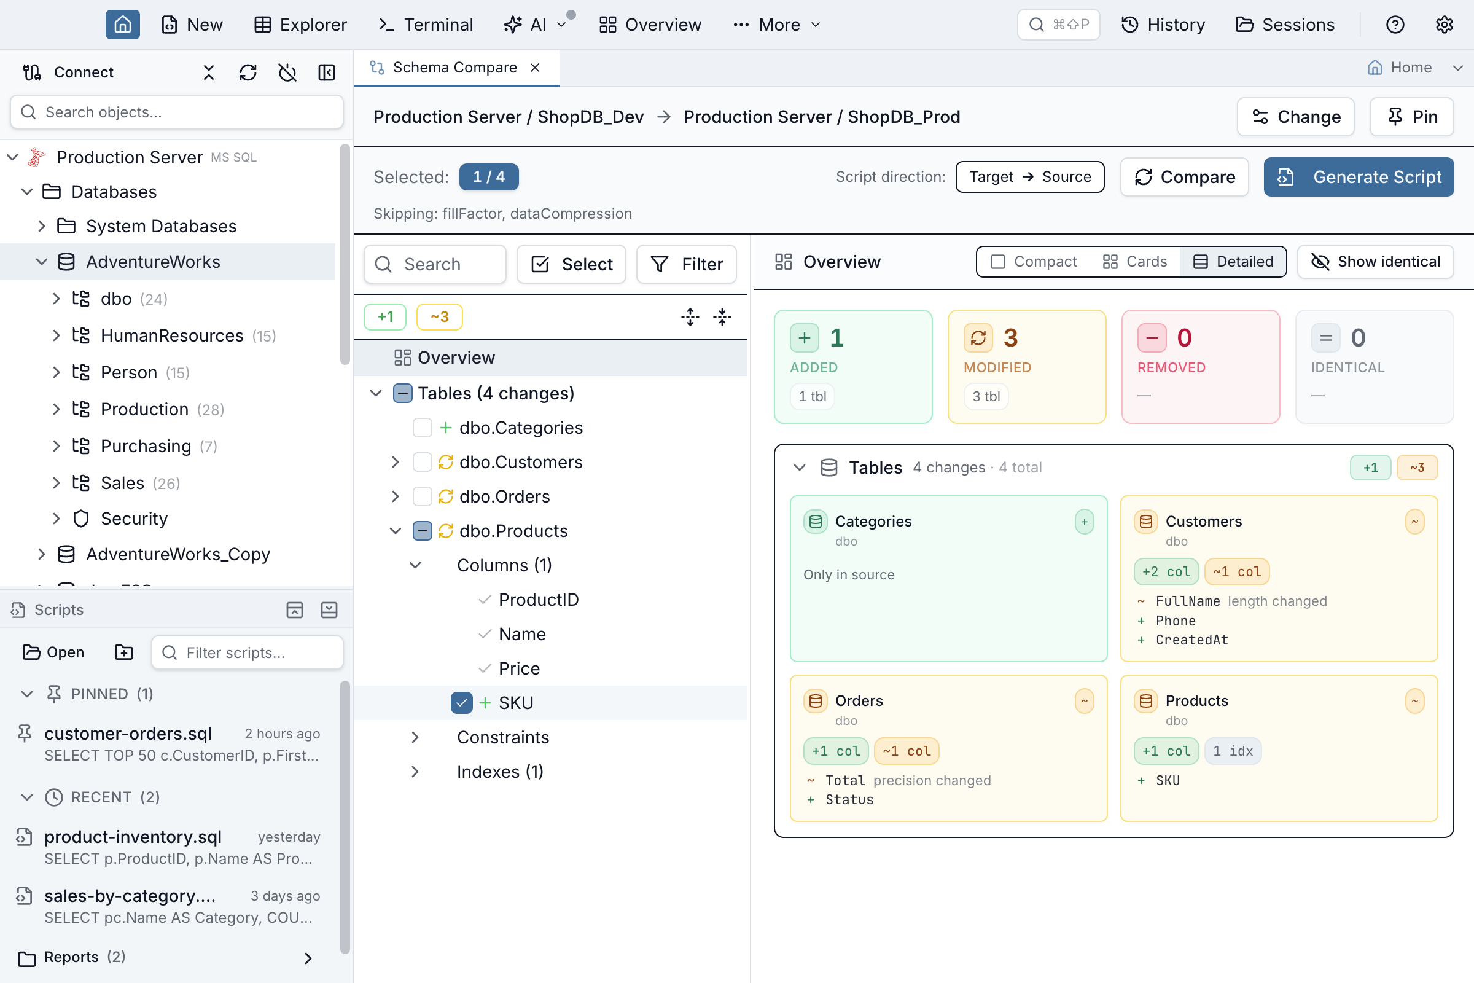Viewport: 1474px width, 983px height.
Task: Expand the Indexes (1) node
Action: 415,772
